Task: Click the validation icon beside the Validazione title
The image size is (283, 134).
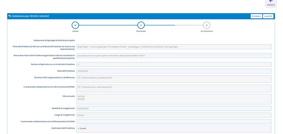Action: [x=9, y=16]
